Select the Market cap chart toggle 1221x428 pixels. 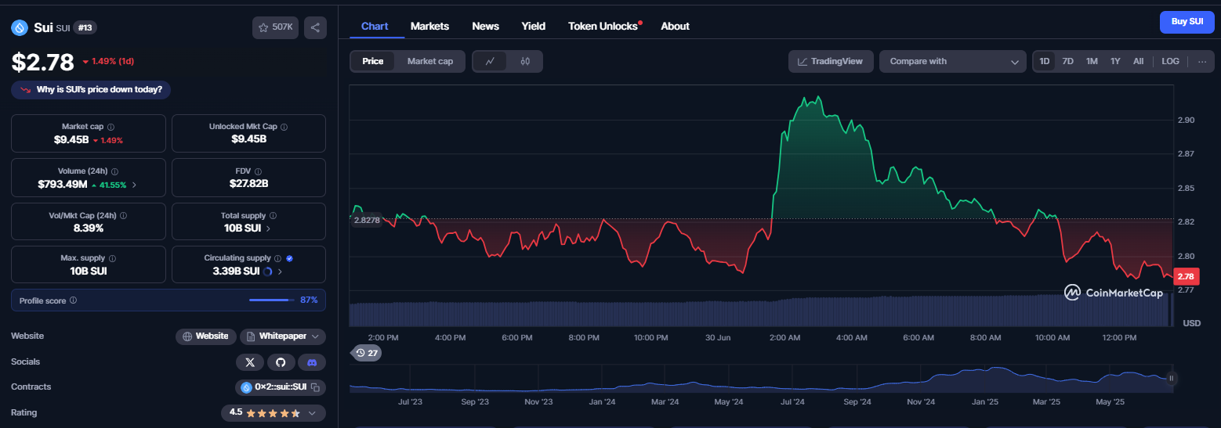[429, 61]
